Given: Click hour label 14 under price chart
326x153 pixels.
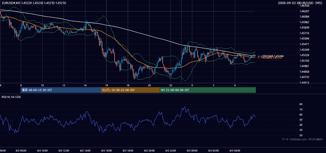Looking at the screenshot, I should click(85, 85).
